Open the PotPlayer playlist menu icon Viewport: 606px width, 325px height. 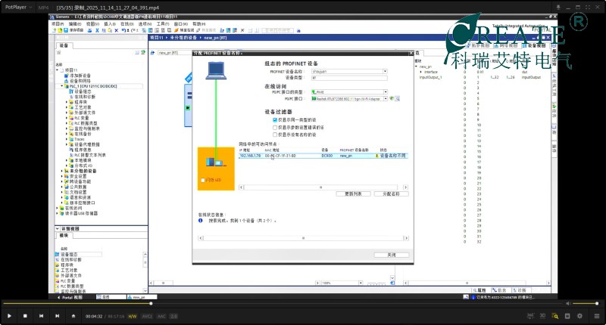(597, 316)
